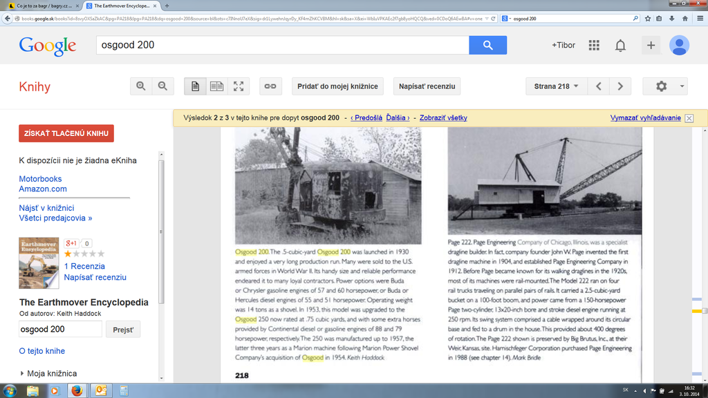Open the browser downloads arrow
708x398 pixels.
pyautogui.click(x=672, y=19)
